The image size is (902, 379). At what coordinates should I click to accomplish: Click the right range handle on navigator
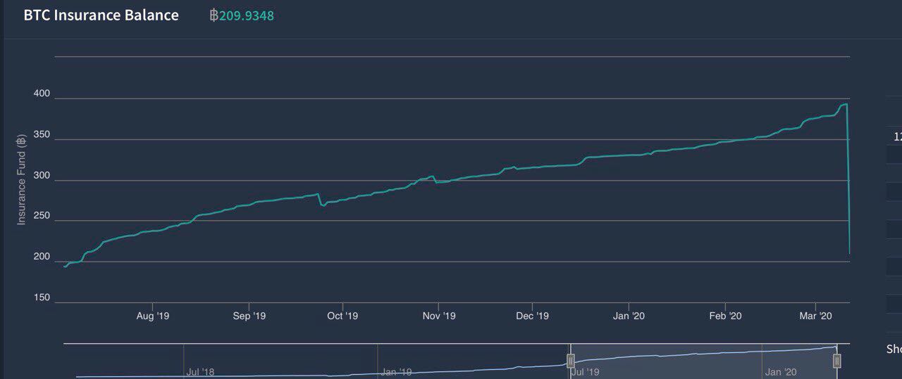click(x=836, y=361)
